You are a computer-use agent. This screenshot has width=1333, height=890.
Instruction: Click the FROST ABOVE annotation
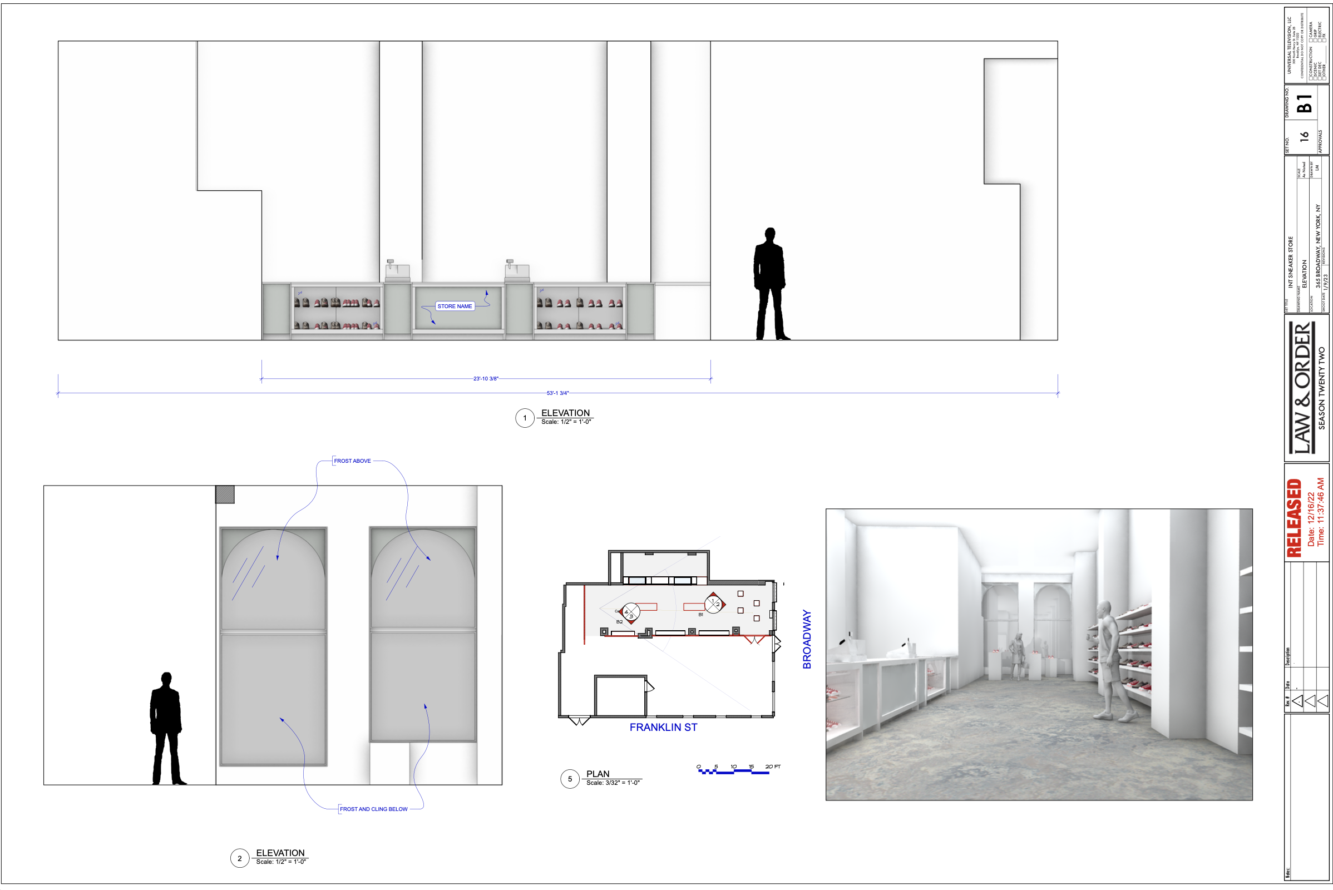coord(352,461)
